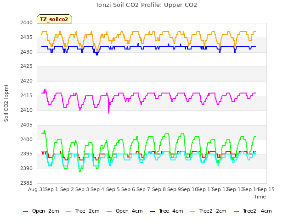This screenshot has width=294, height=220.
Task: Click the 2405 y-axis tick label
Action: (27, 125)
